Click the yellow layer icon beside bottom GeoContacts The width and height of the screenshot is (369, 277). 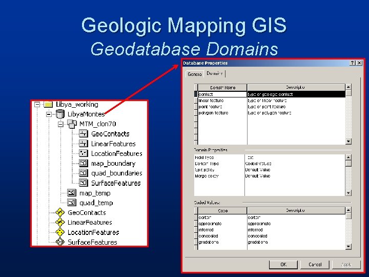point(60,212)
